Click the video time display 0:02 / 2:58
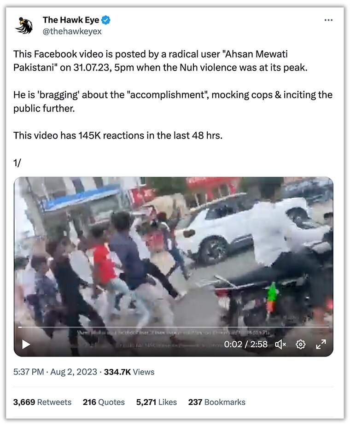The height and width of the screenshot is (426, 350). point(245,344)
